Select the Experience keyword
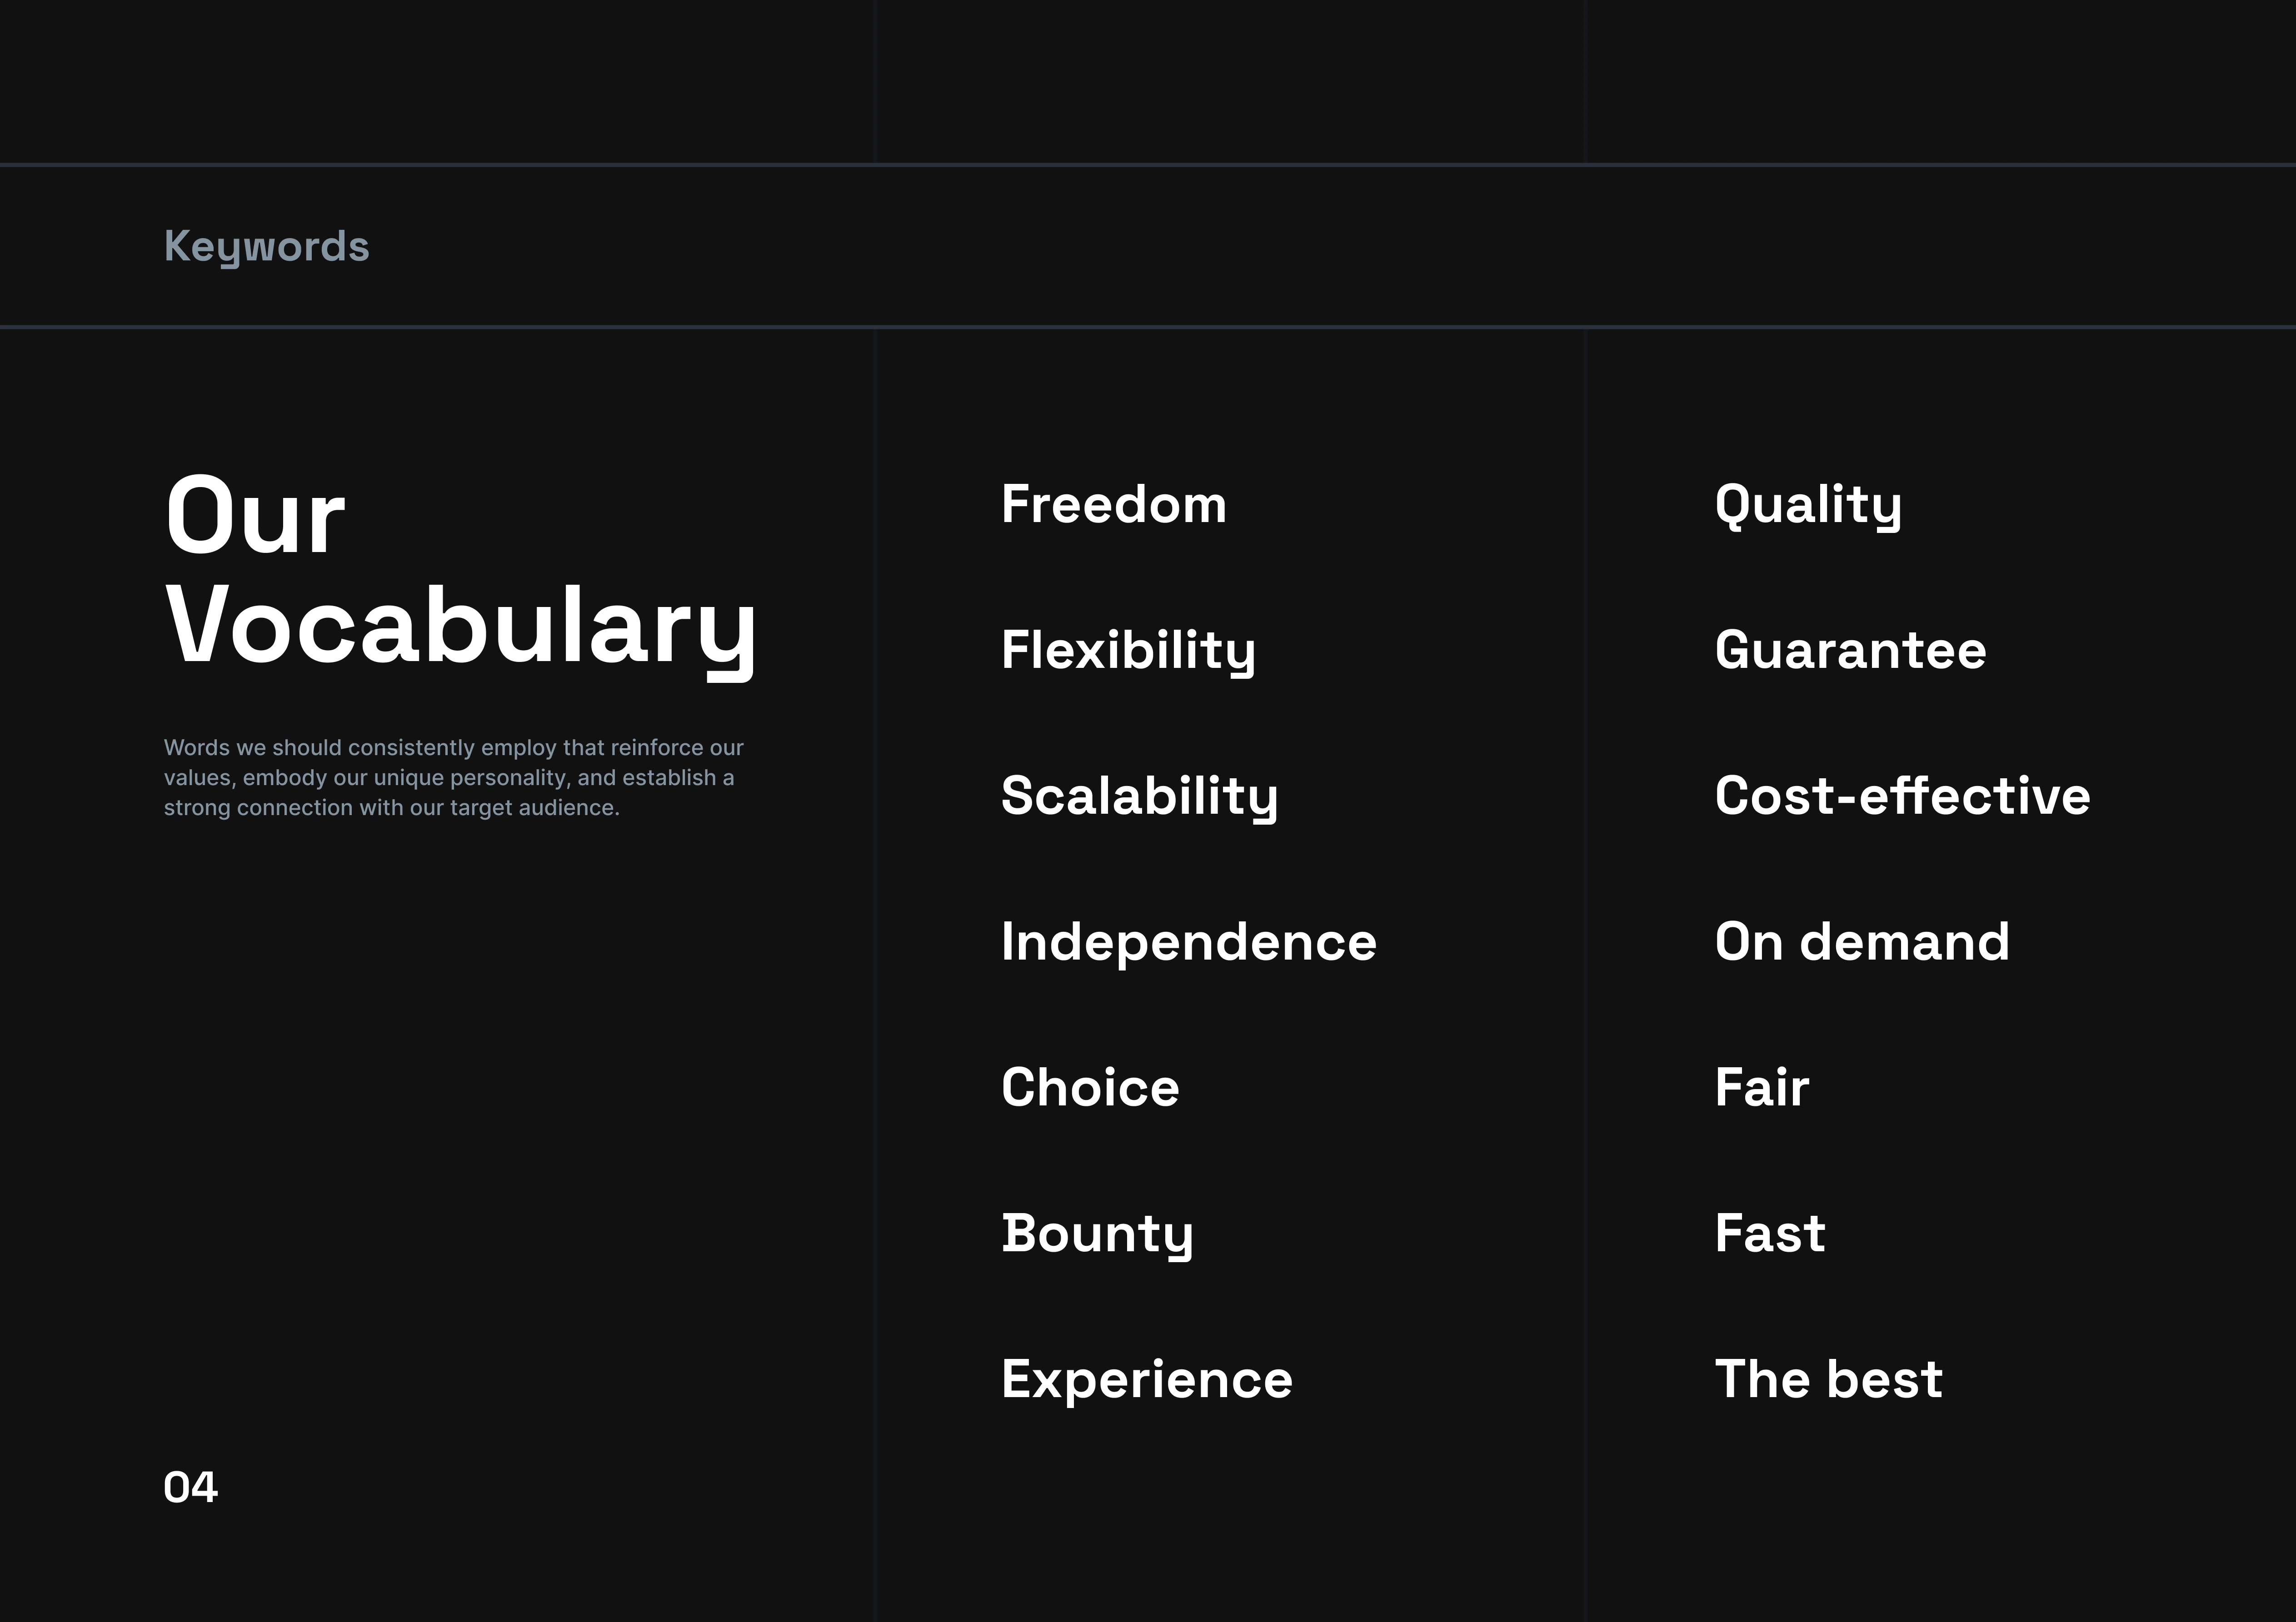Image resolution: width=2296 pixels, height=1622 pixels. [x=1146, y=1380]
